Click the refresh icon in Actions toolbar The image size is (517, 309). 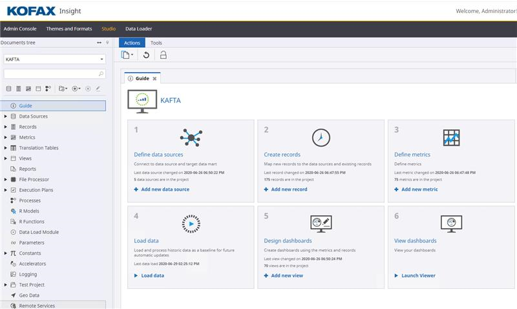click(x=147, y=55)
